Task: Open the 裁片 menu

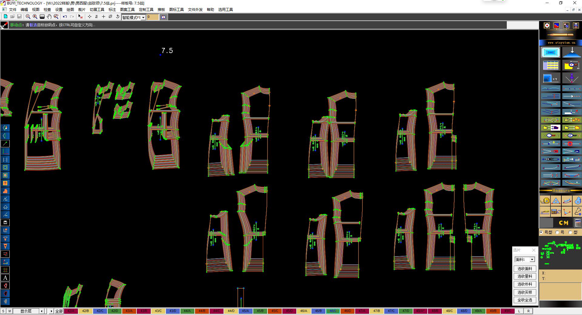Action: [82, 9]
